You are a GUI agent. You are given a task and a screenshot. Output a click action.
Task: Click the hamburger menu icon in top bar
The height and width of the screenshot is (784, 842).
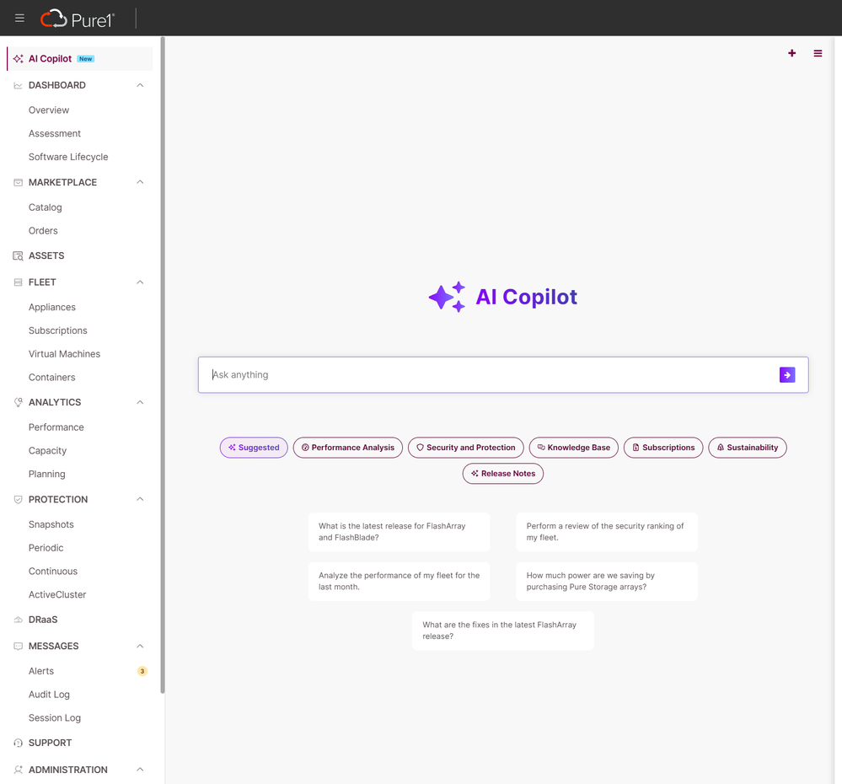tap(19, 18)
